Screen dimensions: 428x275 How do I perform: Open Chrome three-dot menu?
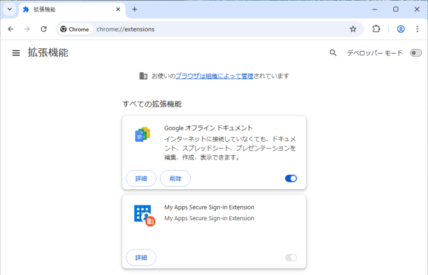(x=418, y=29)
